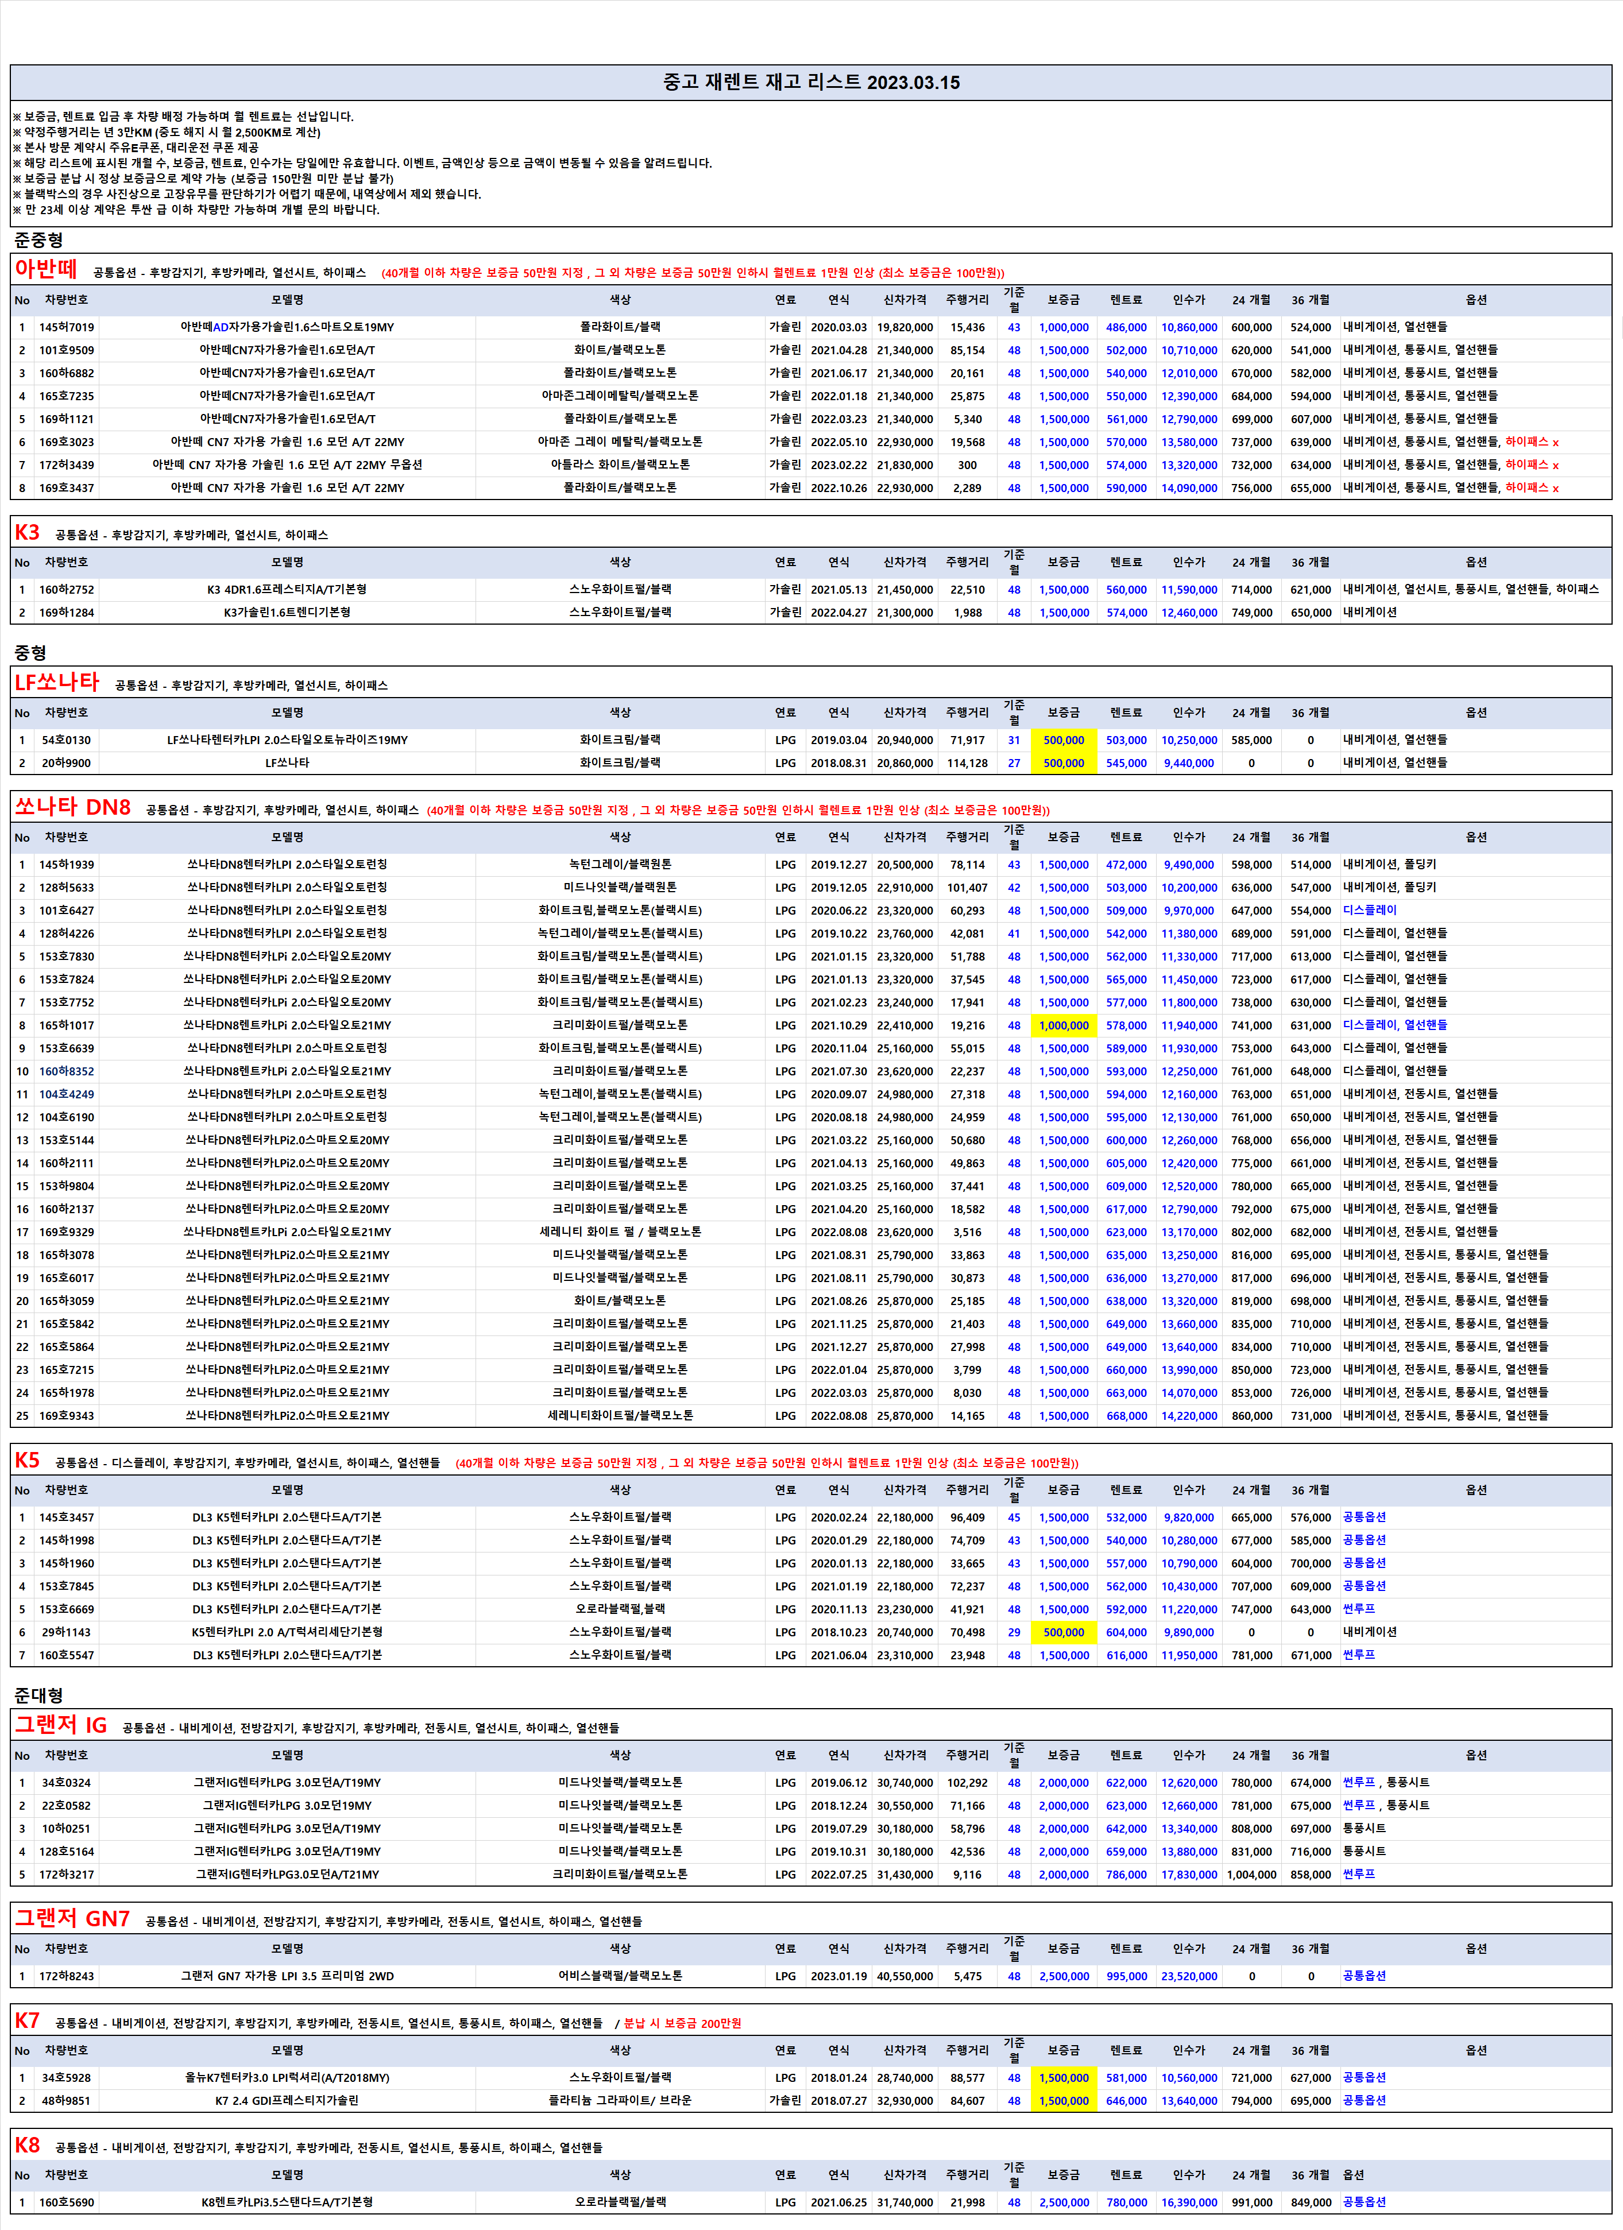The height and width of the screenshot is (2230, 1623).
Task: Select the yellow 1,000,000 deposit for 165하1017
Action: pyautogui.click(x=1063, y=1025)
